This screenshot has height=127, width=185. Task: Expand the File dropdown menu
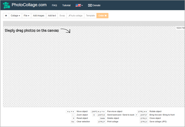(26, 16)
